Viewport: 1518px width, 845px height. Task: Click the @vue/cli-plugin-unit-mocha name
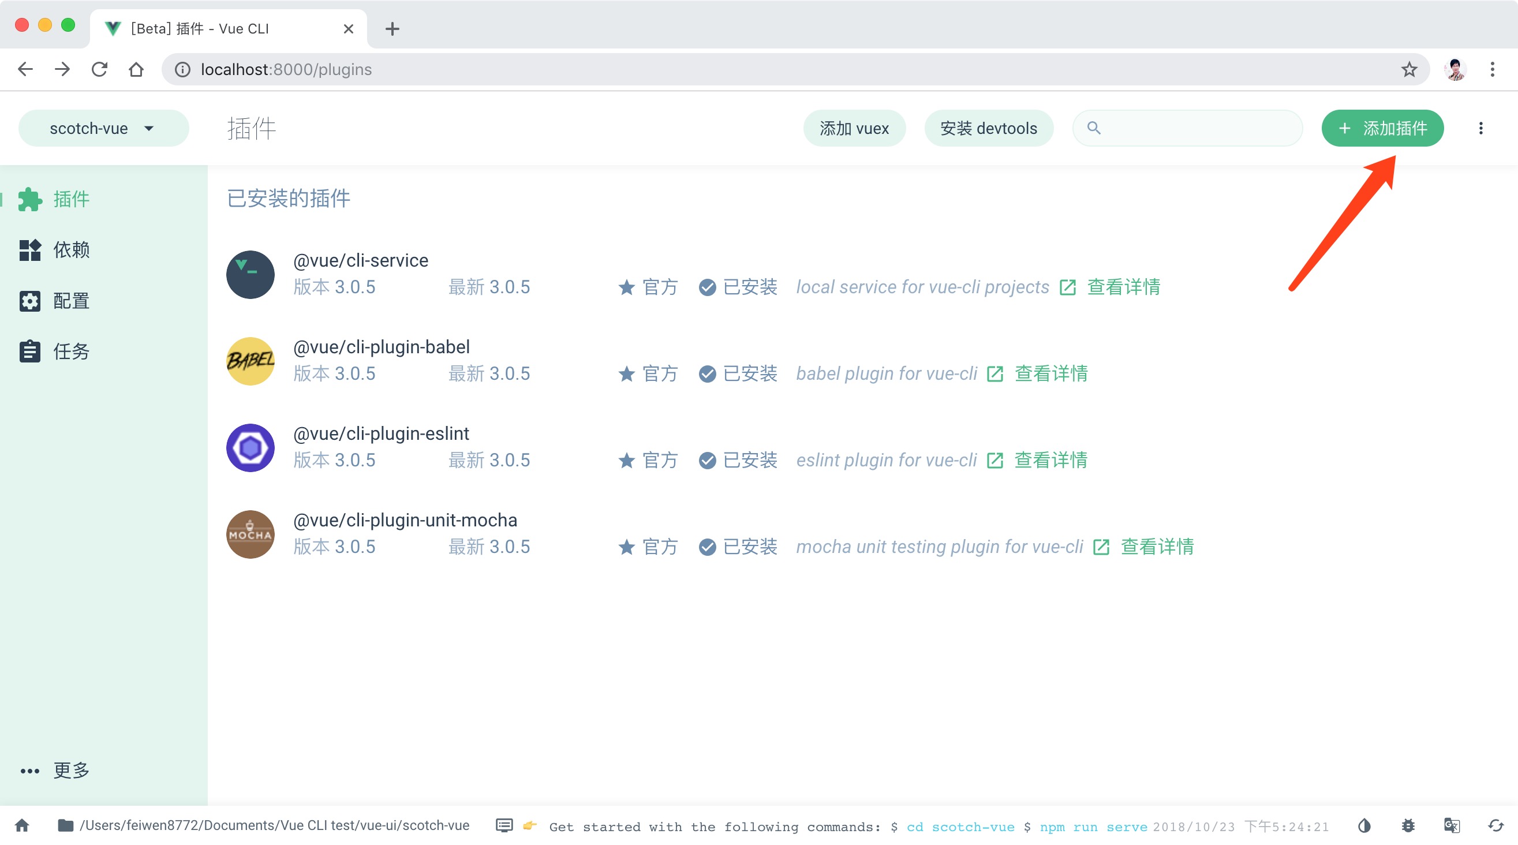click(405, 520)
